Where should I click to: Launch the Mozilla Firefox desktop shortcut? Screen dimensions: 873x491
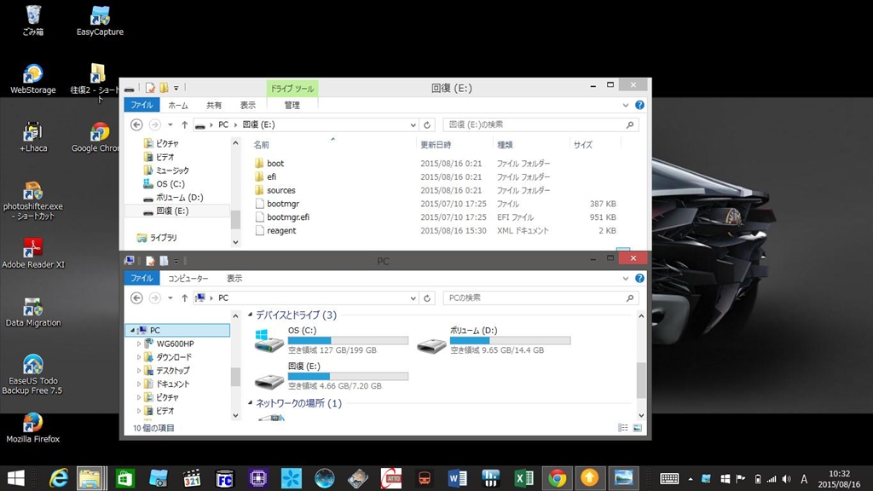pyautogui.click(x=33, y=428)
